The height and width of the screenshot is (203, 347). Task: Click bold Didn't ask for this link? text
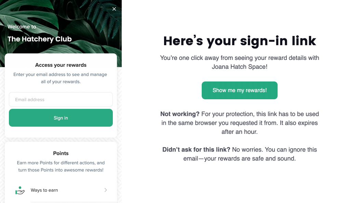196,150
